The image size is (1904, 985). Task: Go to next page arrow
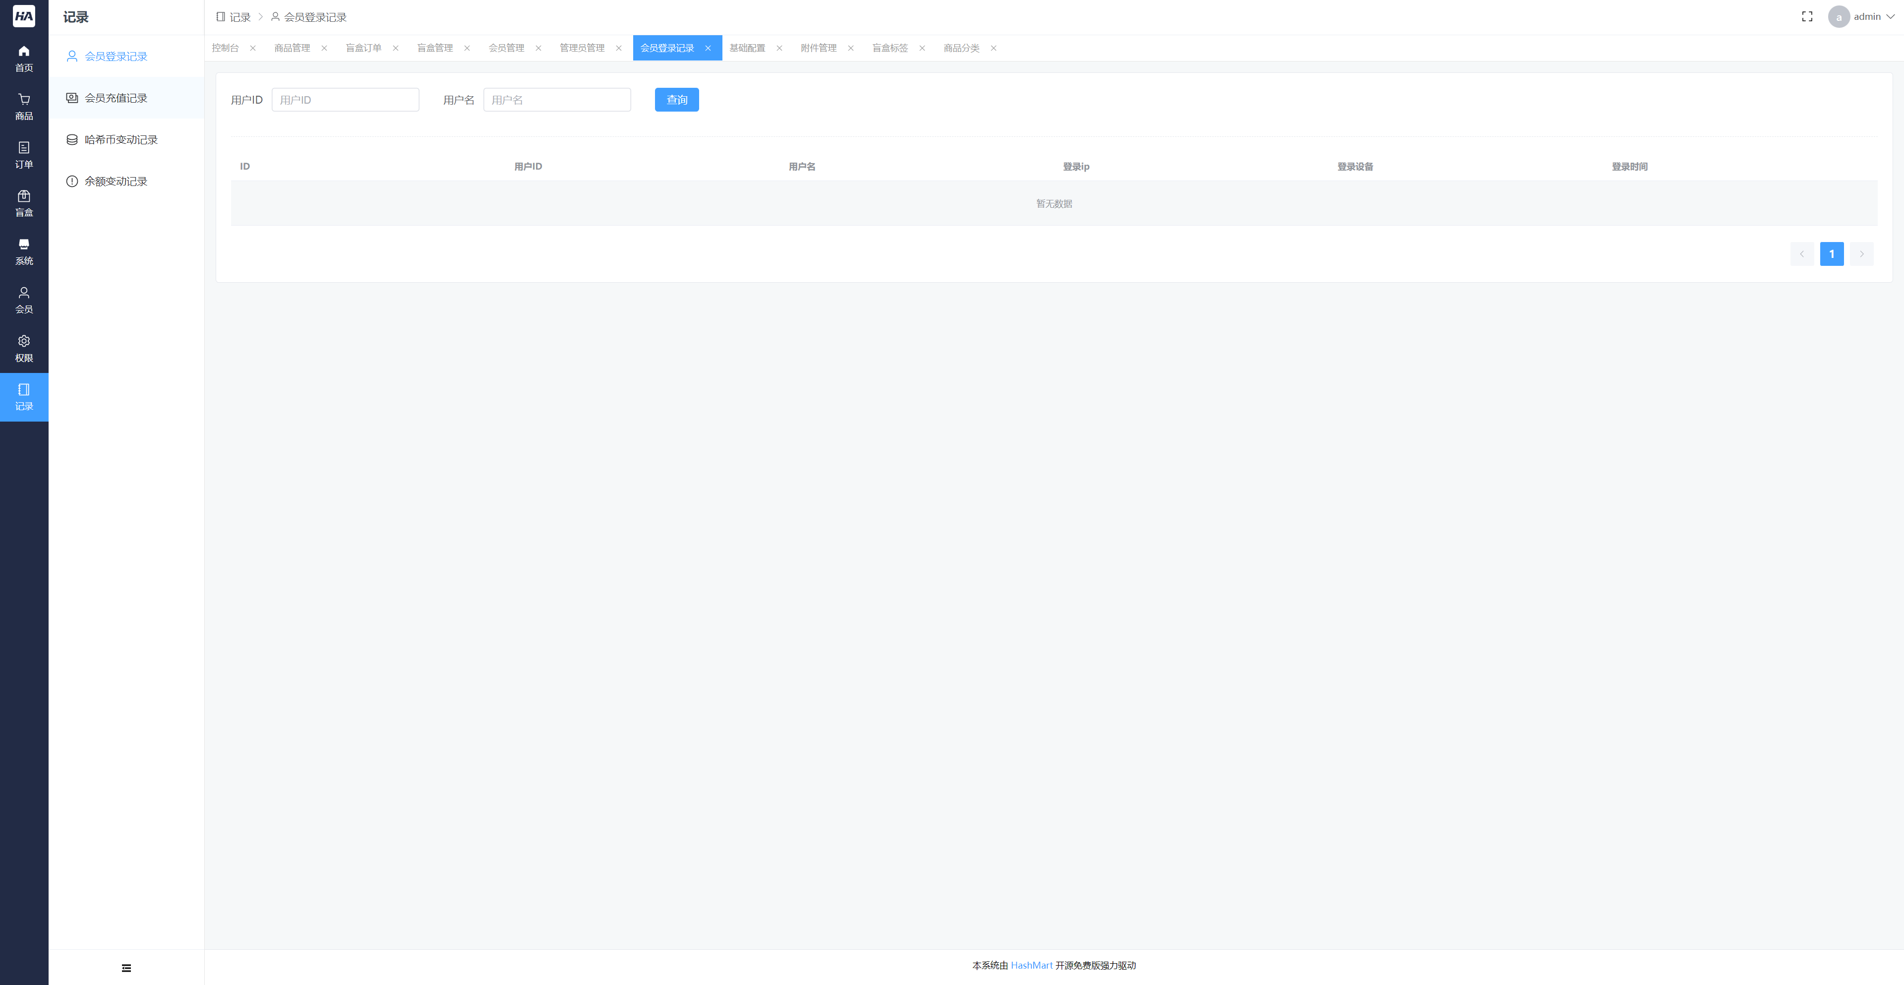1861,253
